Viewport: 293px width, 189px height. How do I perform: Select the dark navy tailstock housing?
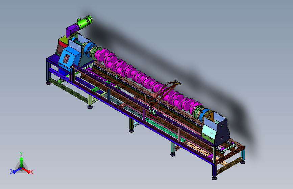222,132
